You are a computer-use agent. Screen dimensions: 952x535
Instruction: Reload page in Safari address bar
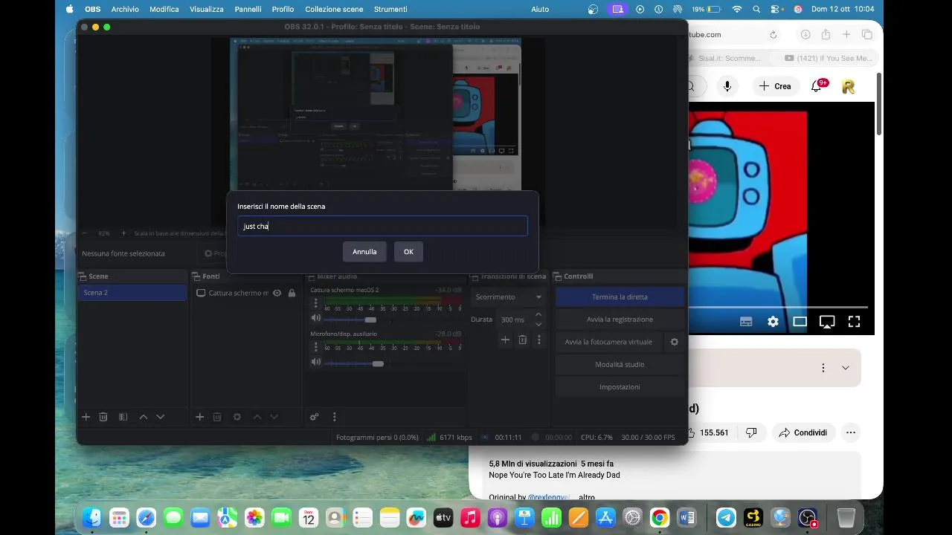pos(773,34)
